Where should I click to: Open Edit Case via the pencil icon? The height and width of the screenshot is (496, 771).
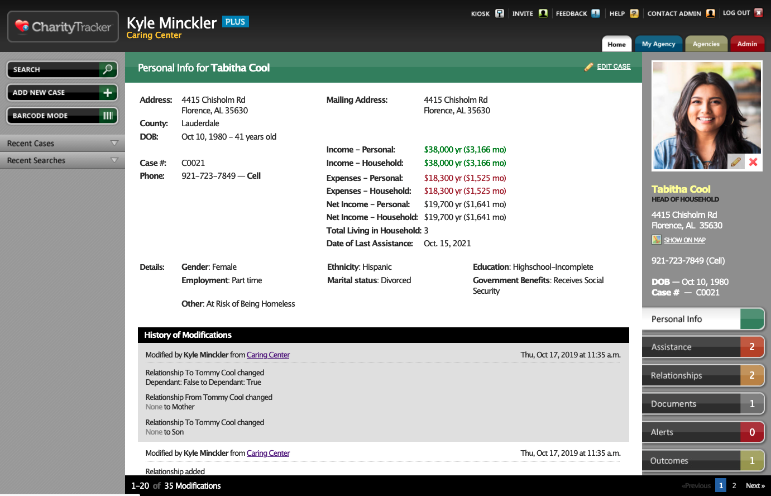(x=589, y=66)
